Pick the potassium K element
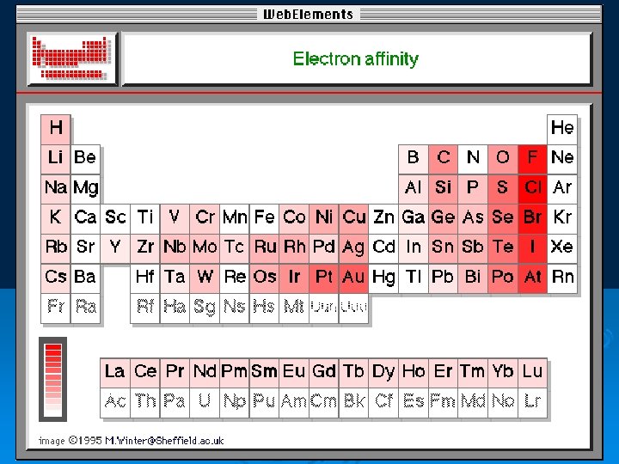Screen dimensions: 619x464 pyautogui.click(x=56, y=219)
